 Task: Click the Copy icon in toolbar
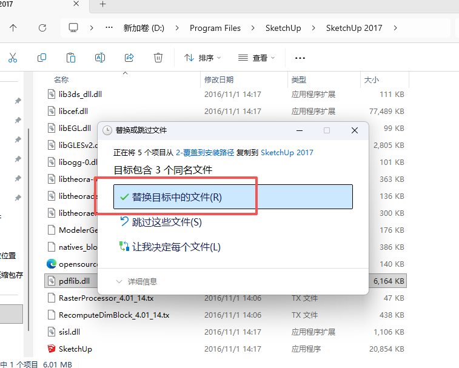point(42,58)
